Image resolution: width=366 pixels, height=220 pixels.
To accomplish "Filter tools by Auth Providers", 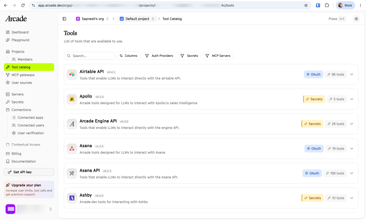I will [159, 56].
